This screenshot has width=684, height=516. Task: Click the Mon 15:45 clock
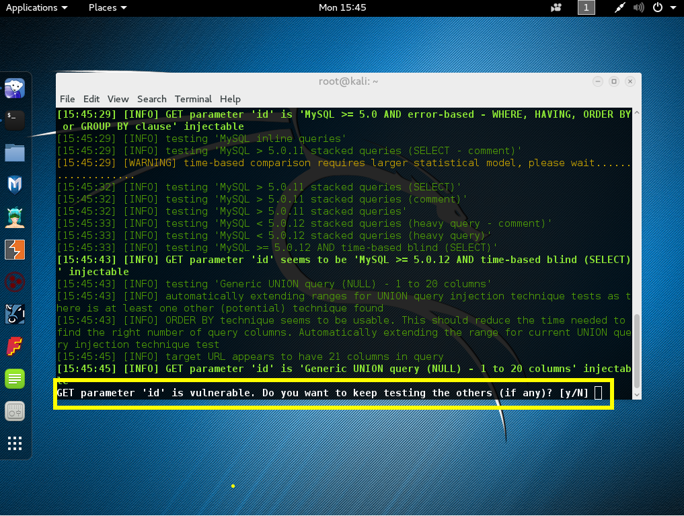point(342,7)
